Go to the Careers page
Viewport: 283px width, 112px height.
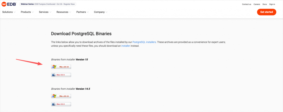(x=257, y=4)
